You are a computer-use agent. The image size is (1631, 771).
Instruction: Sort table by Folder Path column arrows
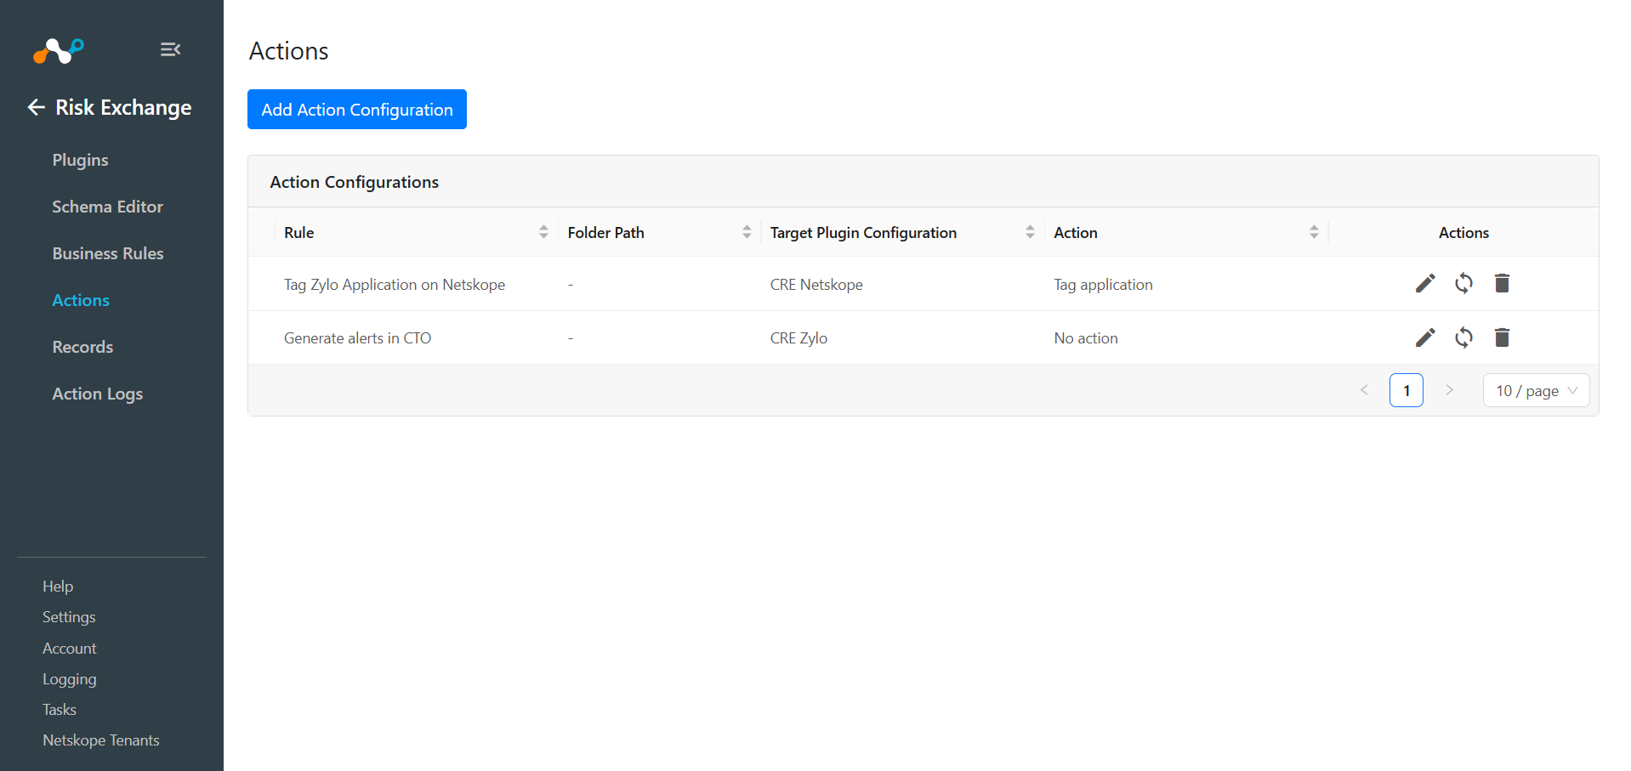tap(747, 232)
